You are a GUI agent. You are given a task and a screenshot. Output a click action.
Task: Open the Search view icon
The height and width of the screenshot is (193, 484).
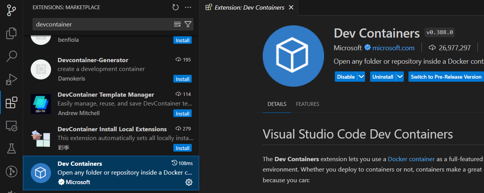click(x=12, y=56)
